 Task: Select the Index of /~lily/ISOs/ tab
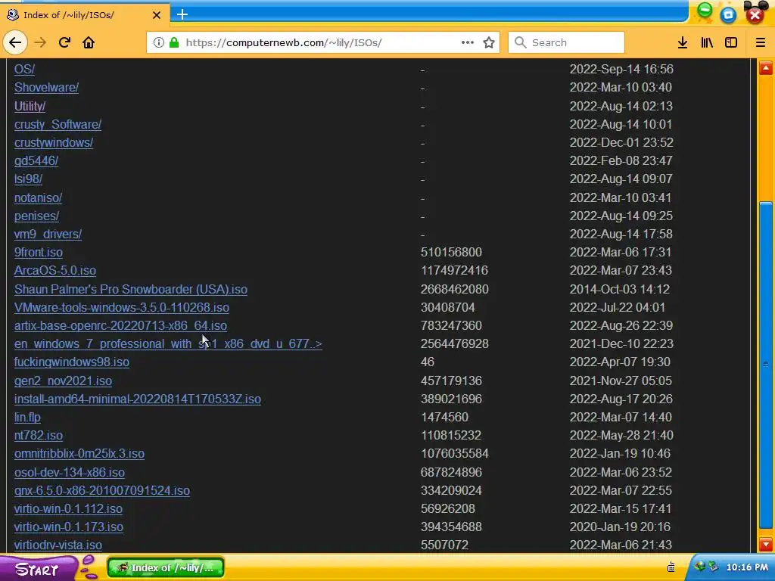click(x=84, y=15)
